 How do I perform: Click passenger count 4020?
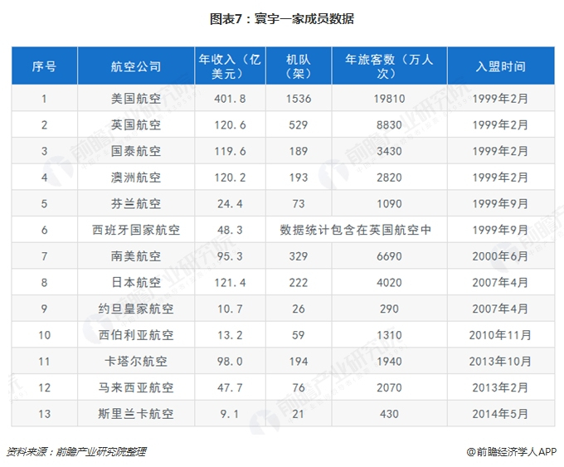[389, 282]
